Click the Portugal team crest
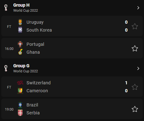144x121 pixels. (20, 44)
